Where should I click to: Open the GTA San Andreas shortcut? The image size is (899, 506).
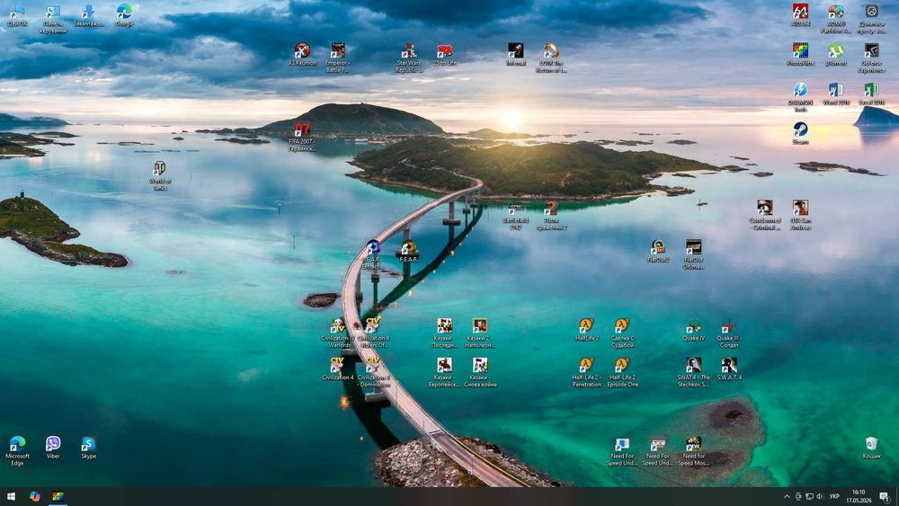[800, 216]
